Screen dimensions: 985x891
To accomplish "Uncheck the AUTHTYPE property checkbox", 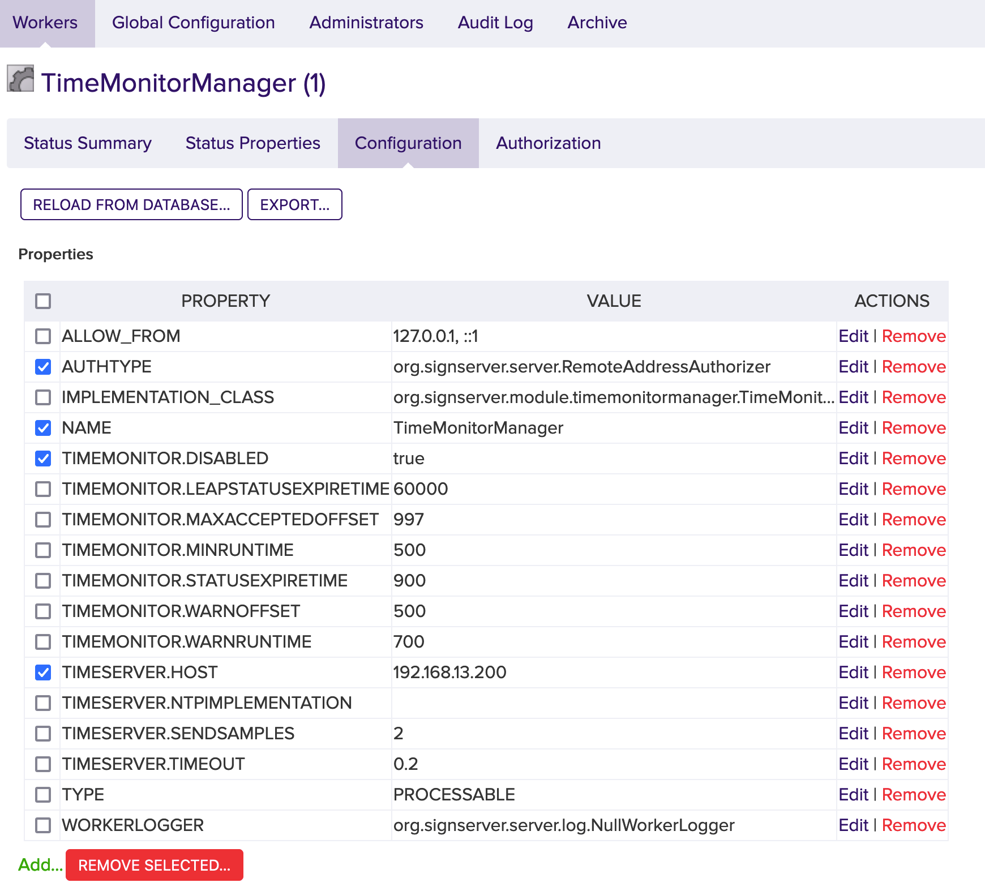I will [x=42, y=367].
